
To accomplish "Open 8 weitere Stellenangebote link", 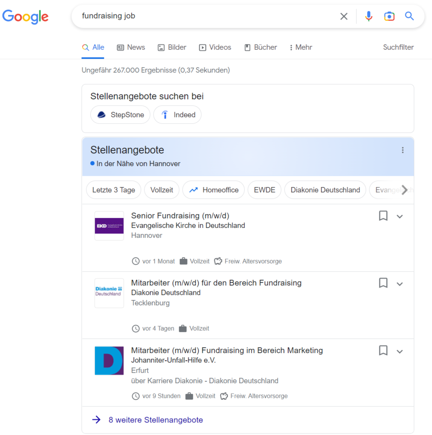I will pyautogui.click(x=156, y=420).
